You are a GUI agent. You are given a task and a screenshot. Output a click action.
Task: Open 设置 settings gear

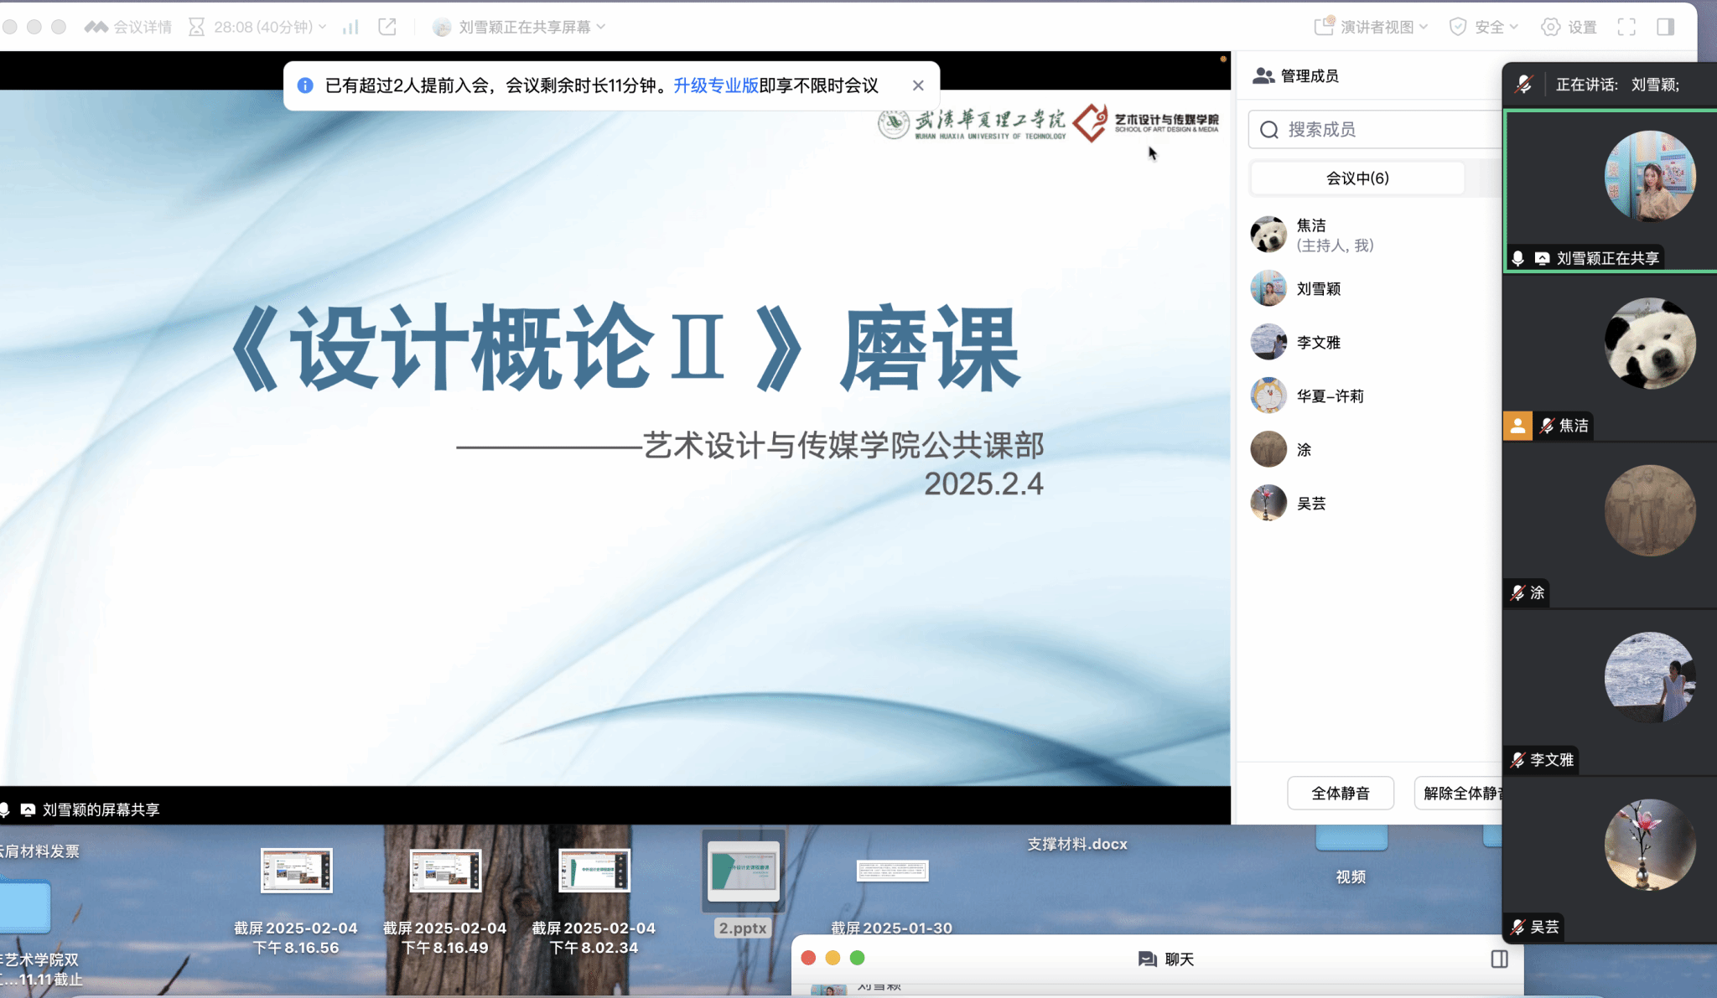point(1569,27)
